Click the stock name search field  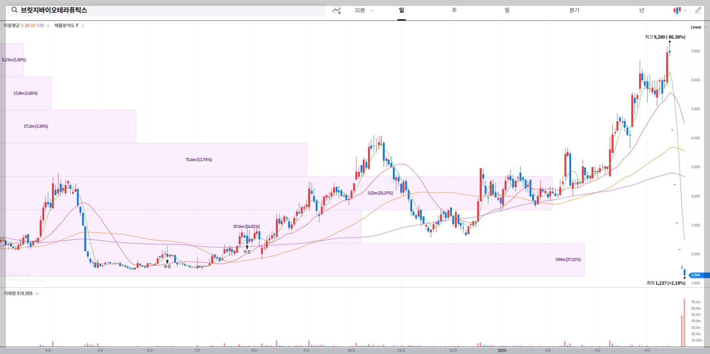(166, 10)
